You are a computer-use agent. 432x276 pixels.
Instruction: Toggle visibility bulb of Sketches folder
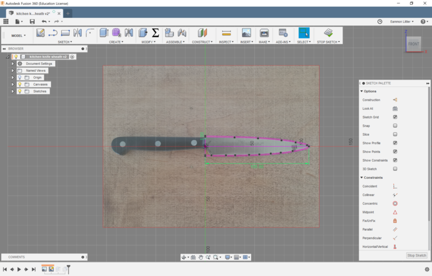click(x=20, y=91)
